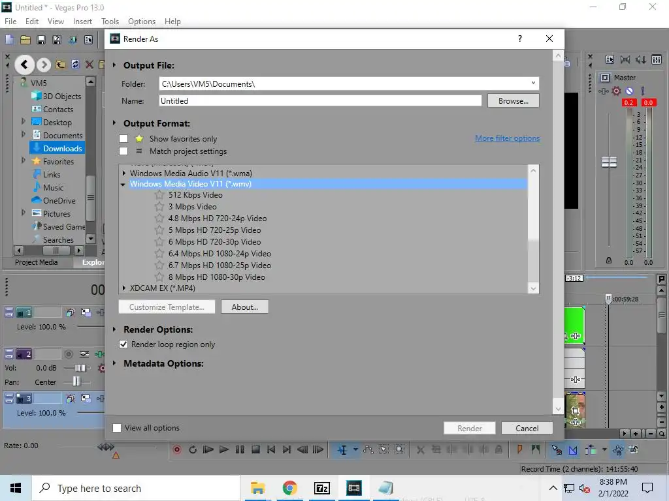Viewport: 669px width, 501px height.
Task: Click the Save As floppy question icon
Action: [x=57, y=40]
